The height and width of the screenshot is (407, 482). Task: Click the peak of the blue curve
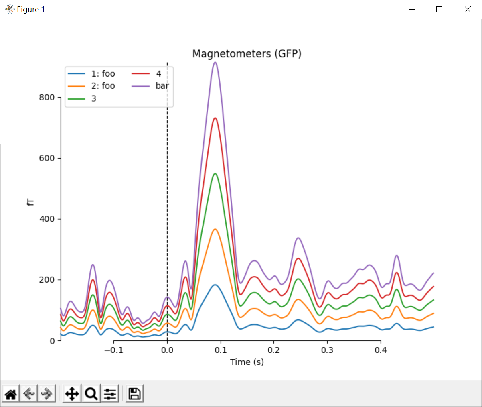pyautogui.click(x=215, y=285)
